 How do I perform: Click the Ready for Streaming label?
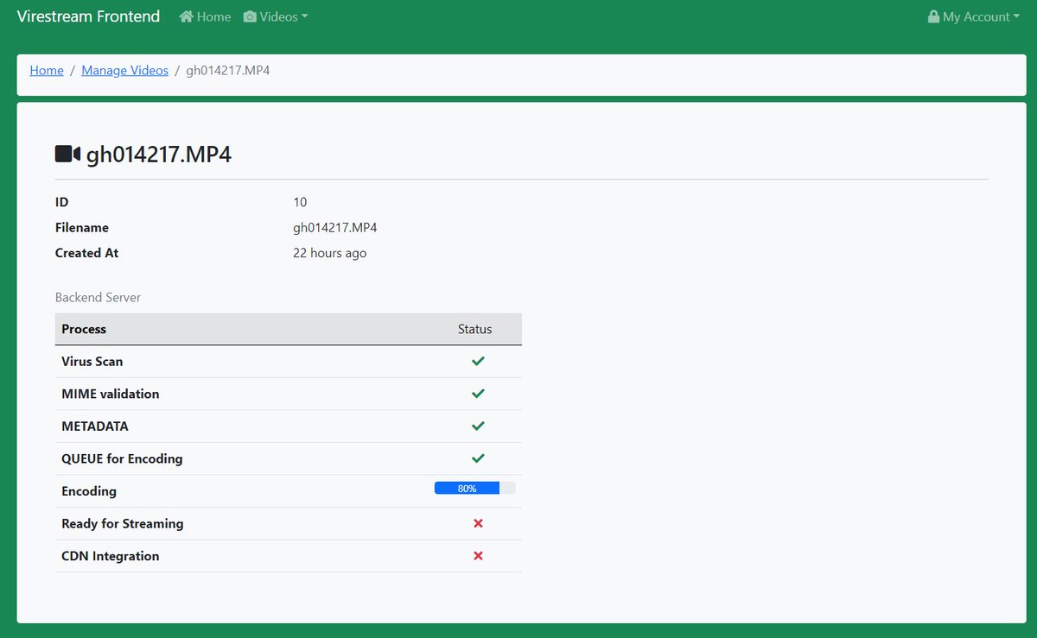coord(123,523)
